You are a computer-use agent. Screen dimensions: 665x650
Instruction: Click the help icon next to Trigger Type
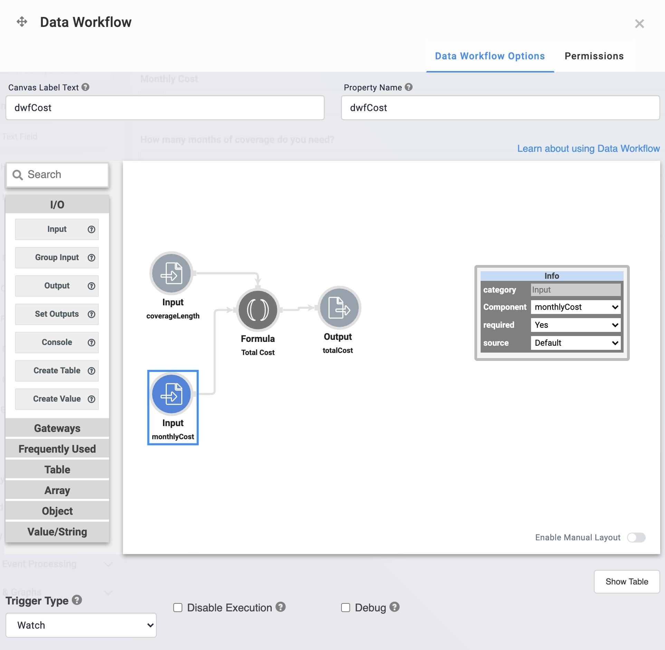tap(77, 600)
